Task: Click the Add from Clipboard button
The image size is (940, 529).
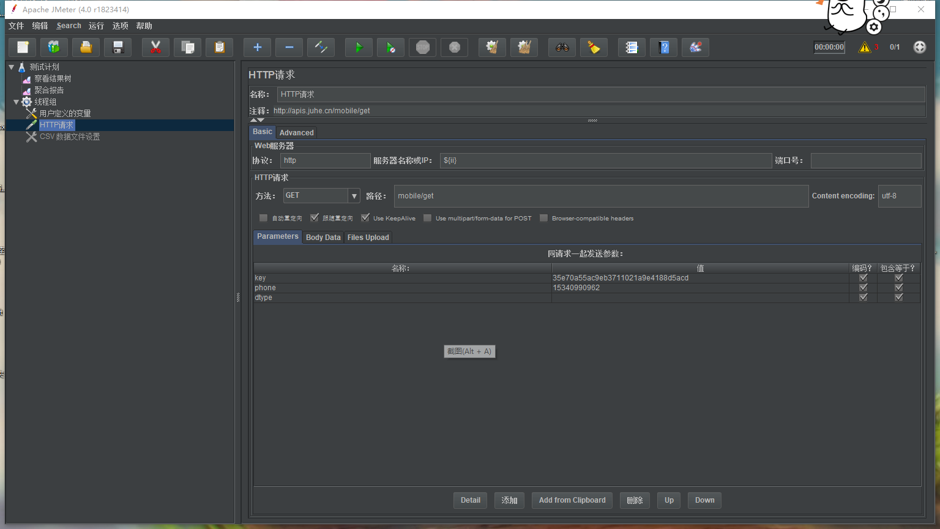Action: [x=572, y=500]
